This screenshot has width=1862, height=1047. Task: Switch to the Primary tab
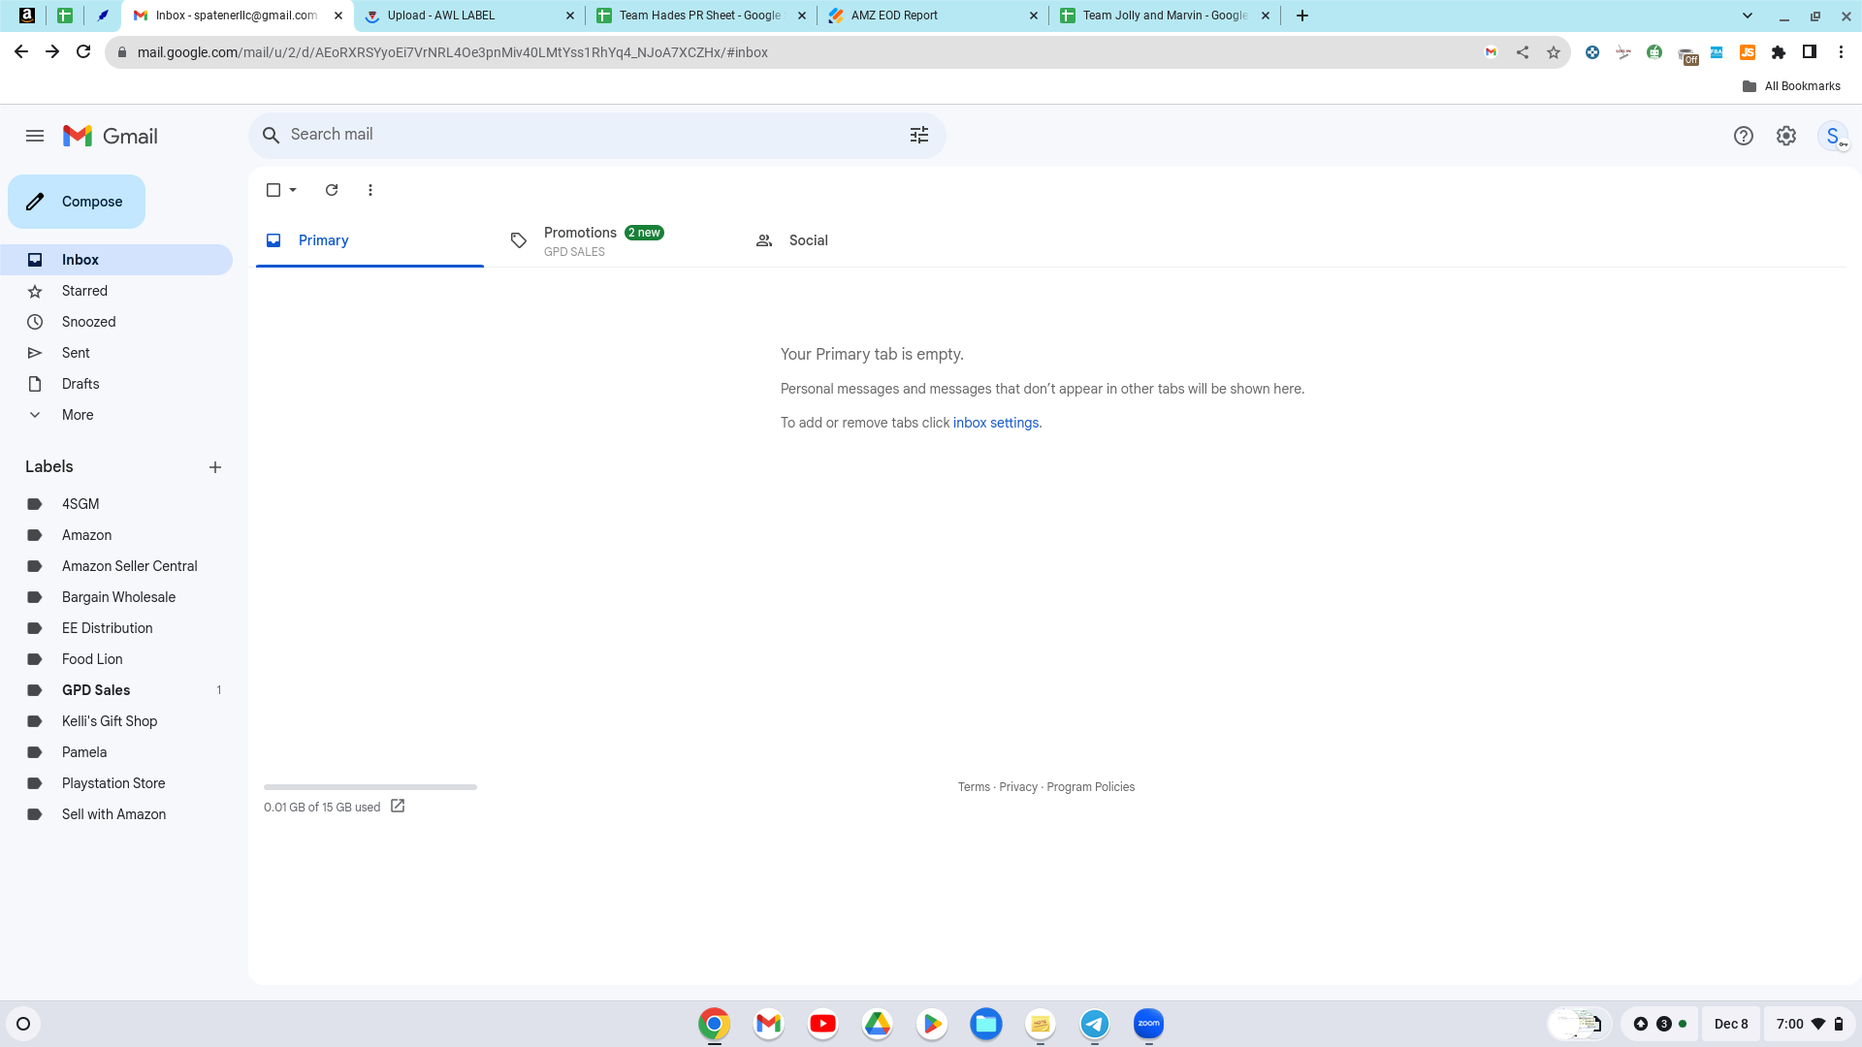(x=369, y=240)
